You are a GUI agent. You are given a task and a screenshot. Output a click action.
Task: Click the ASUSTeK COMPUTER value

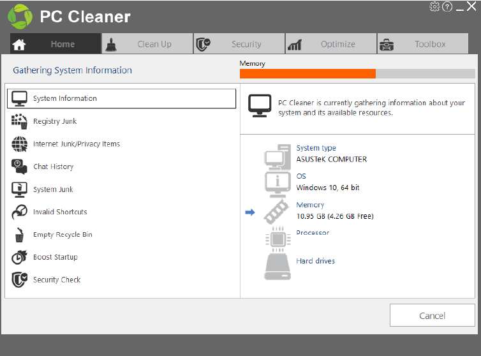pyautogui.click(x=331, y=159)
